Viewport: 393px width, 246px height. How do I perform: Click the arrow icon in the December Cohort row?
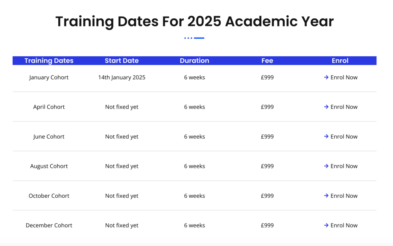click(326, 225)
